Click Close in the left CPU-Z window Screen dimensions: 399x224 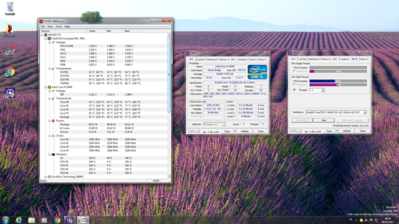pyautogui.click(x=261, y=131)
